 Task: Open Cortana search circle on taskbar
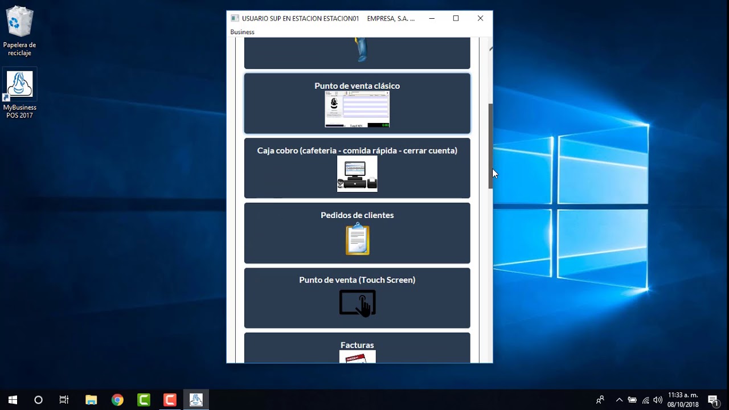tap(38, 400)
